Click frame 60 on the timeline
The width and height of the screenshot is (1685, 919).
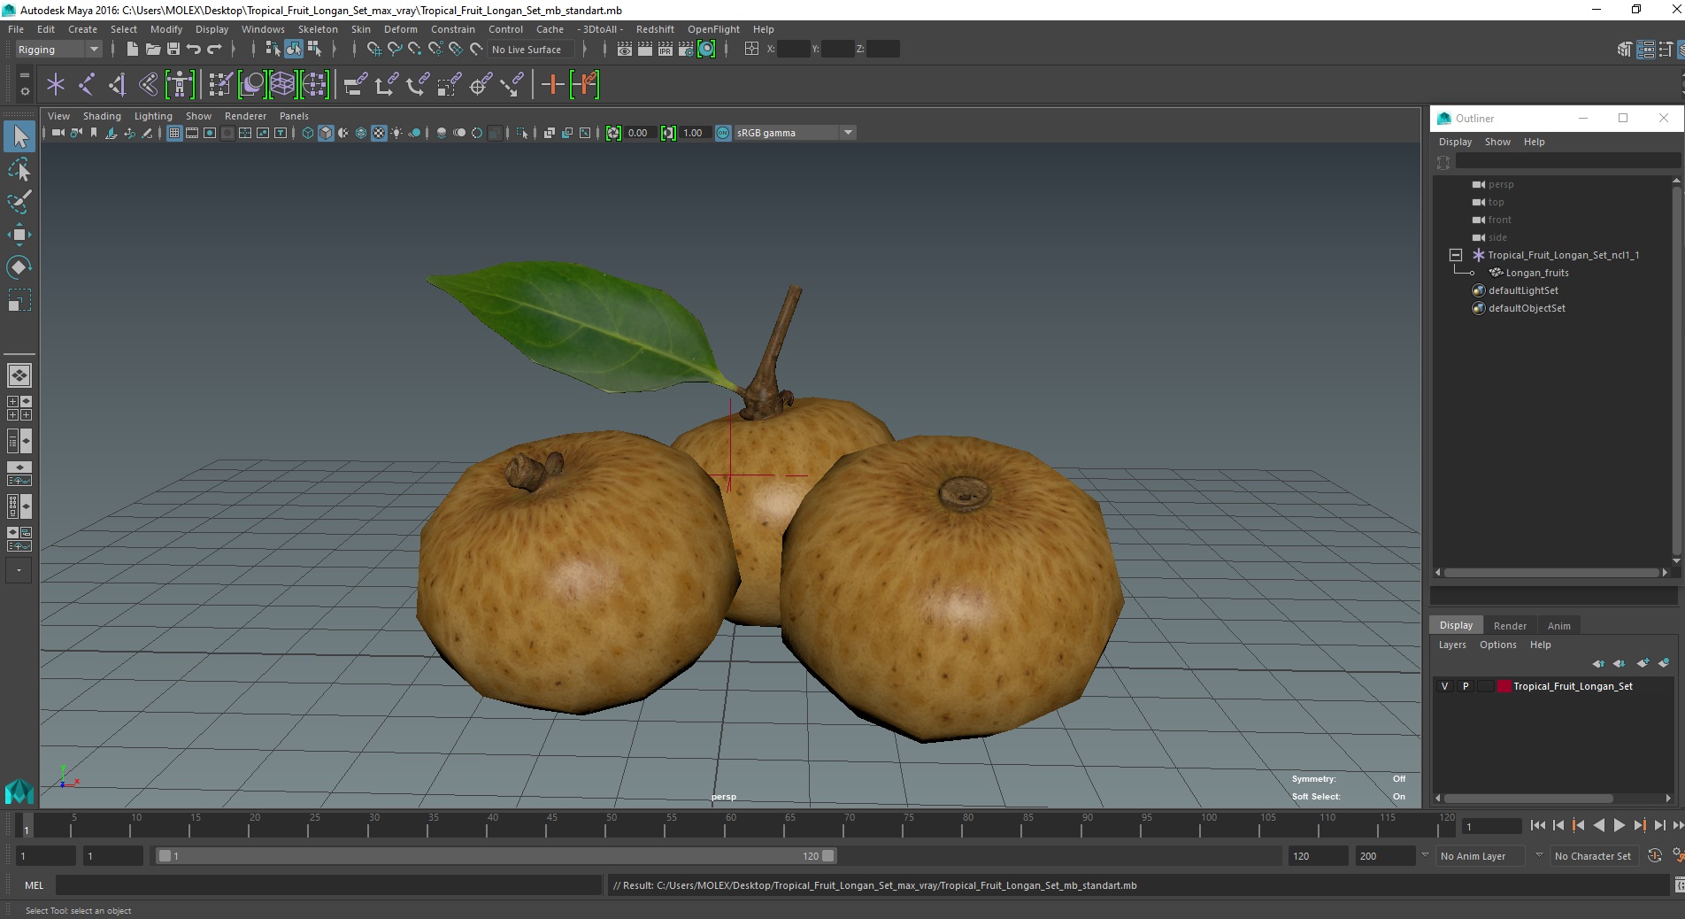pyautogui.click(x=730, y=825)
